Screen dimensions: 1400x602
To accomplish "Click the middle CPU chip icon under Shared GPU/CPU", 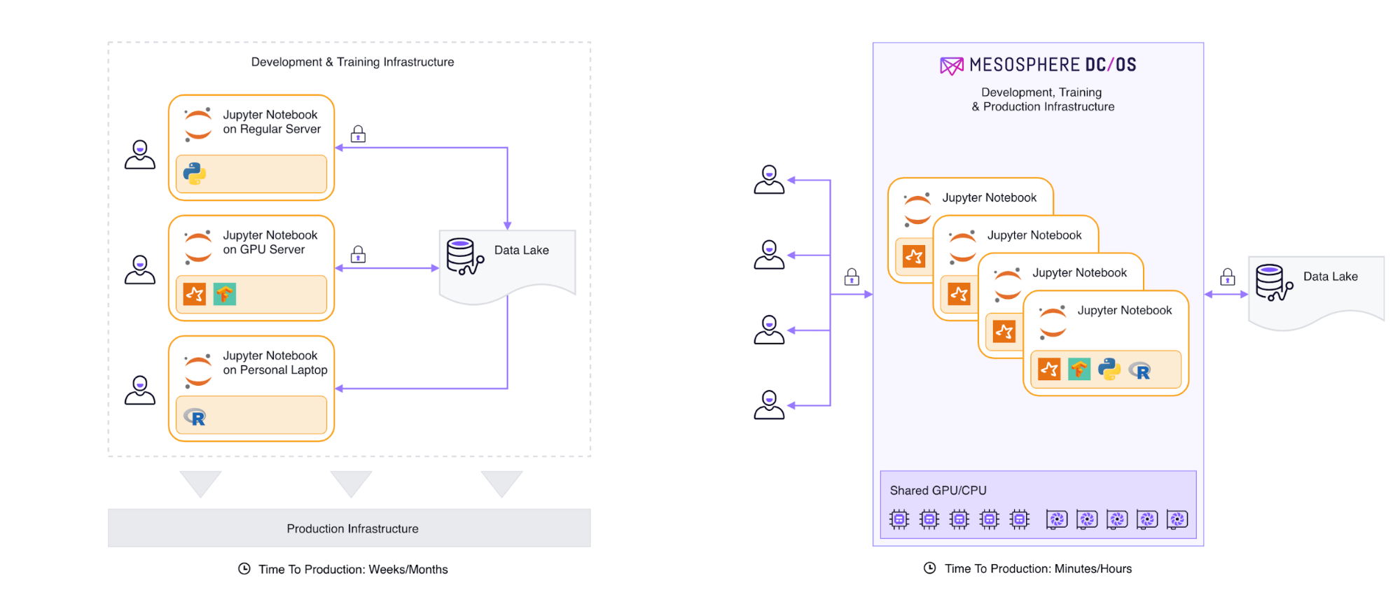I will (959, 519).
